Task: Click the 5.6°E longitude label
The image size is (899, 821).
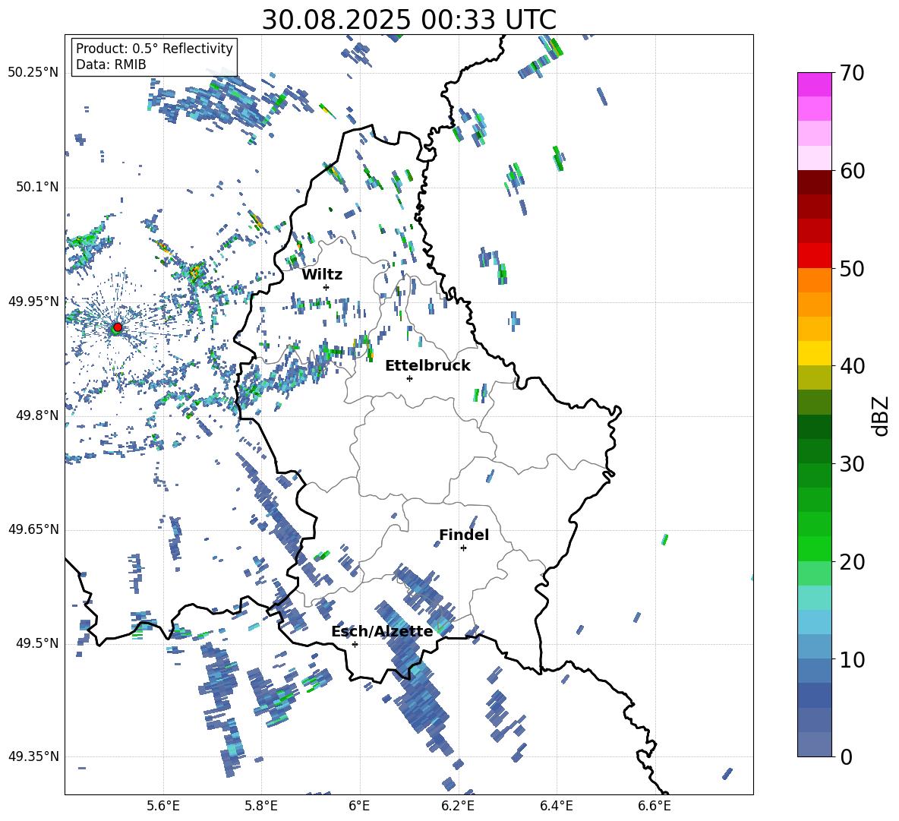Action: click(163, 806)
